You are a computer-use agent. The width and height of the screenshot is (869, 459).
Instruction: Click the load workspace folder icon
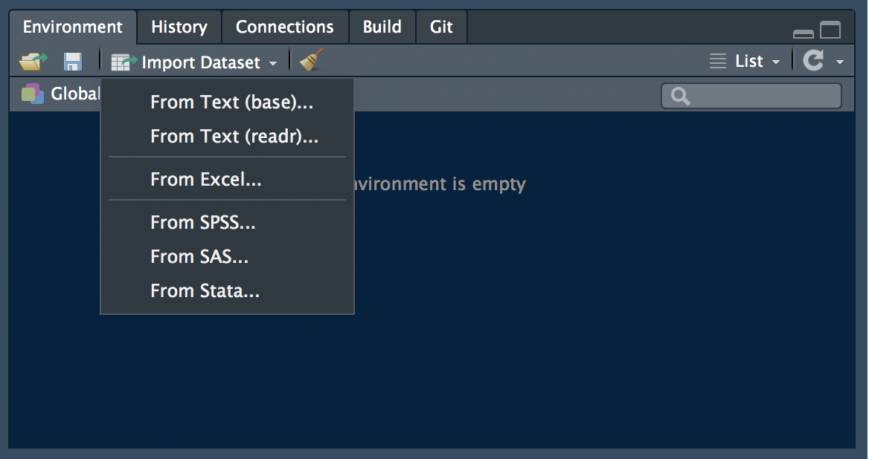point(33,62)
